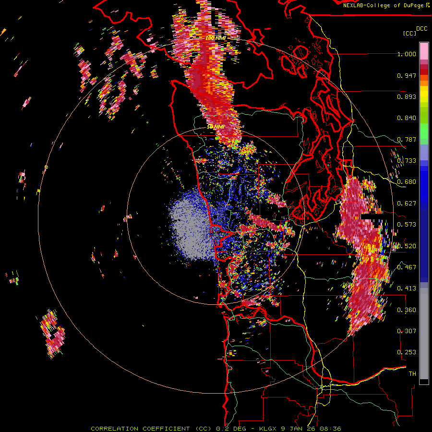Pick the 0.307 scale label

coord(407,331)
